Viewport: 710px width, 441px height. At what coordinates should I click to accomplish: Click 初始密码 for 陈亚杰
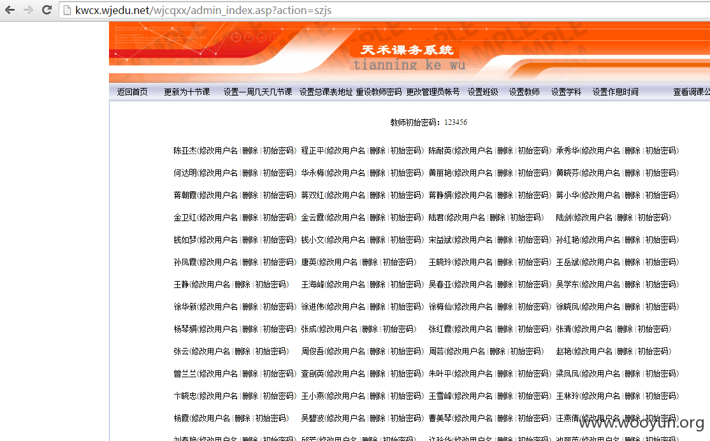(278, 150)
